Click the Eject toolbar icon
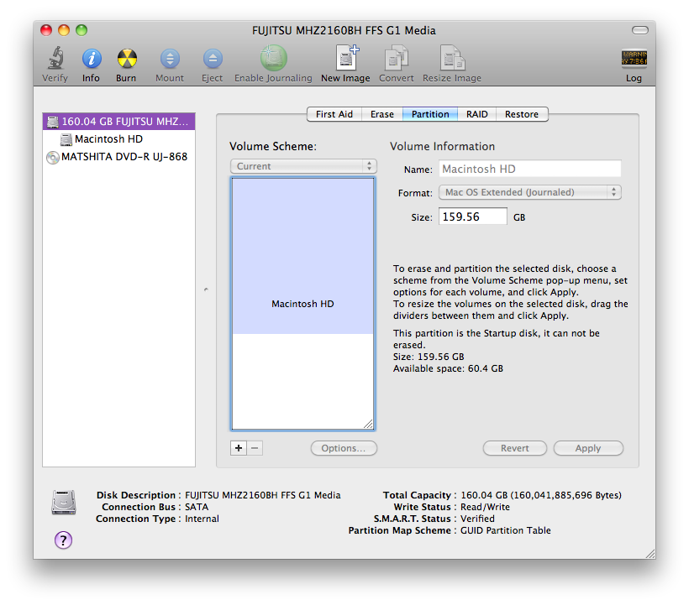 [213, 59]
